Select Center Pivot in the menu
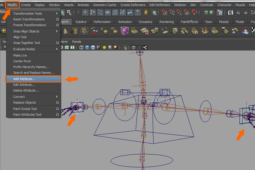This screenshot has width=255, height=170. point(33,61)
